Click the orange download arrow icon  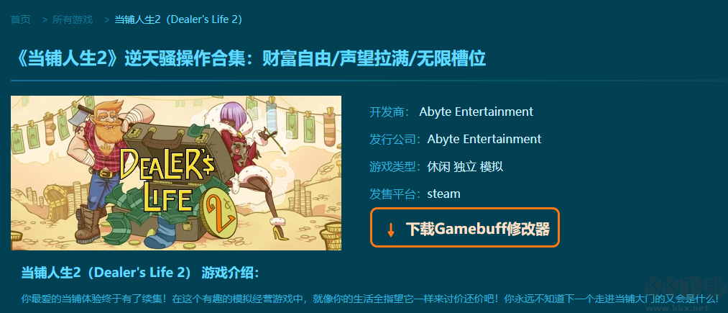click(392, 230)
